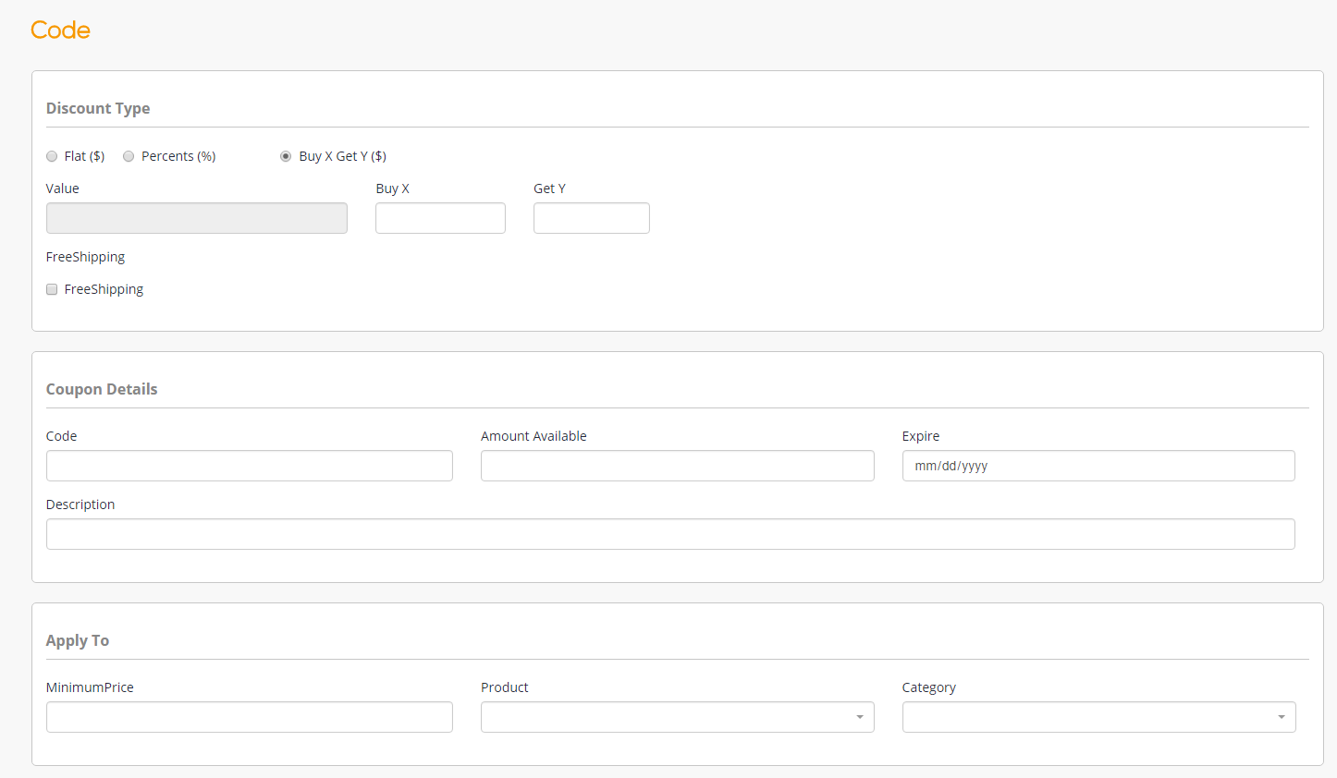The width and height of the screenshot is (1337, 778).
Task: Click the Buy X field label
Action: click(392, 188)
